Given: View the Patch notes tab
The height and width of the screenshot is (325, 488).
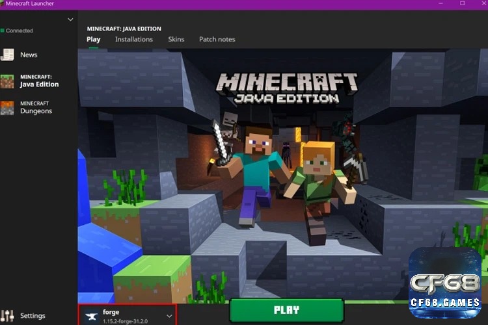Looking at the screenshot, I should coord(217,40).
